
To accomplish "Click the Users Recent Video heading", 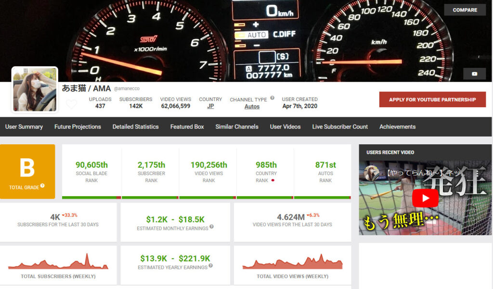I will tap(390, 152).
